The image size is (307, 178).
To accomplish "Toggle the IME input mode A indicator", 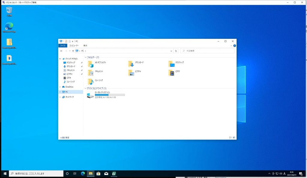I will click(285, 173).
